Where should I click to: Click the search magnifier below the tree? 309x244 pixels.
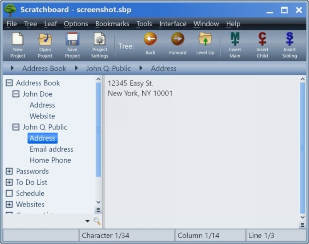tap(97, 221)
